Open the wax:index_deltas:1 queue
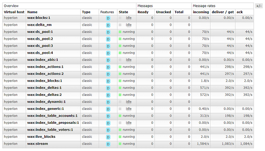The width and height of the screenshot is (265, 151). [44, 88]
